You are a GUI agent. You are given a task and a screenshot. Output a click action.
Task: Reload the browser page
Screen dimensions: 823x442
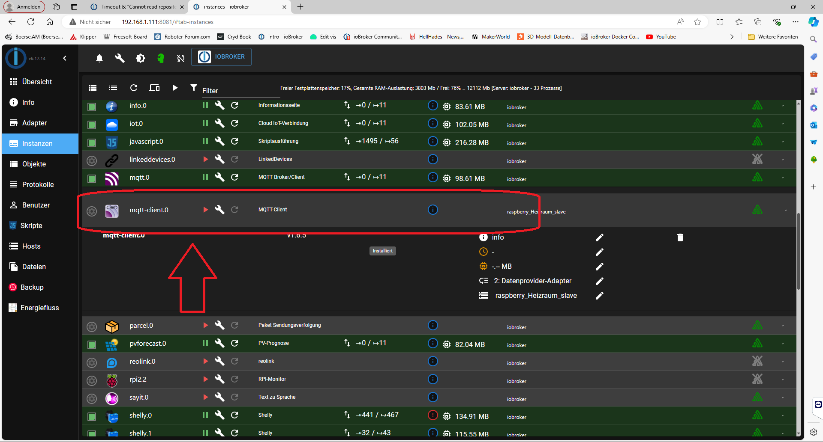click(x=31, y=22)
